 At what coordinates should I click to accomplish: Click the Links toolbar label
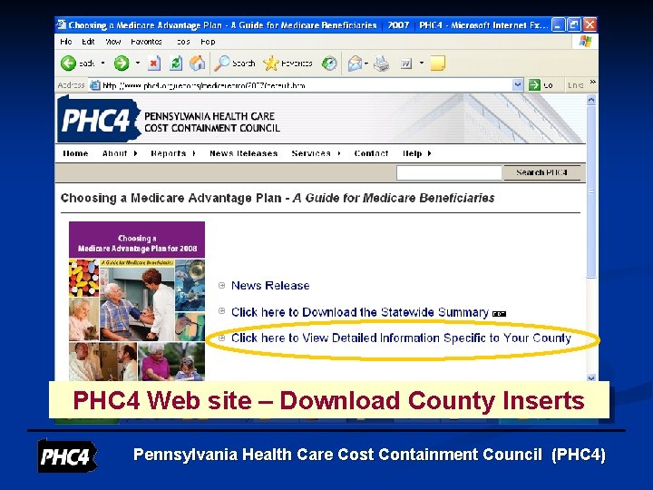click(575, 85)
